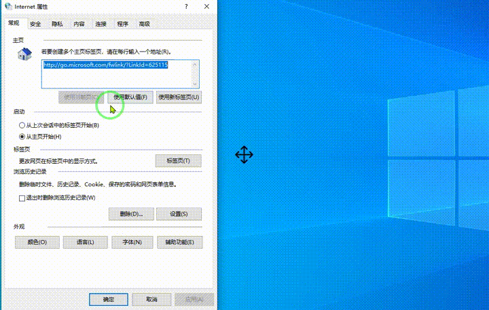Click homepage box scroll up arrow

pos(195,65)
